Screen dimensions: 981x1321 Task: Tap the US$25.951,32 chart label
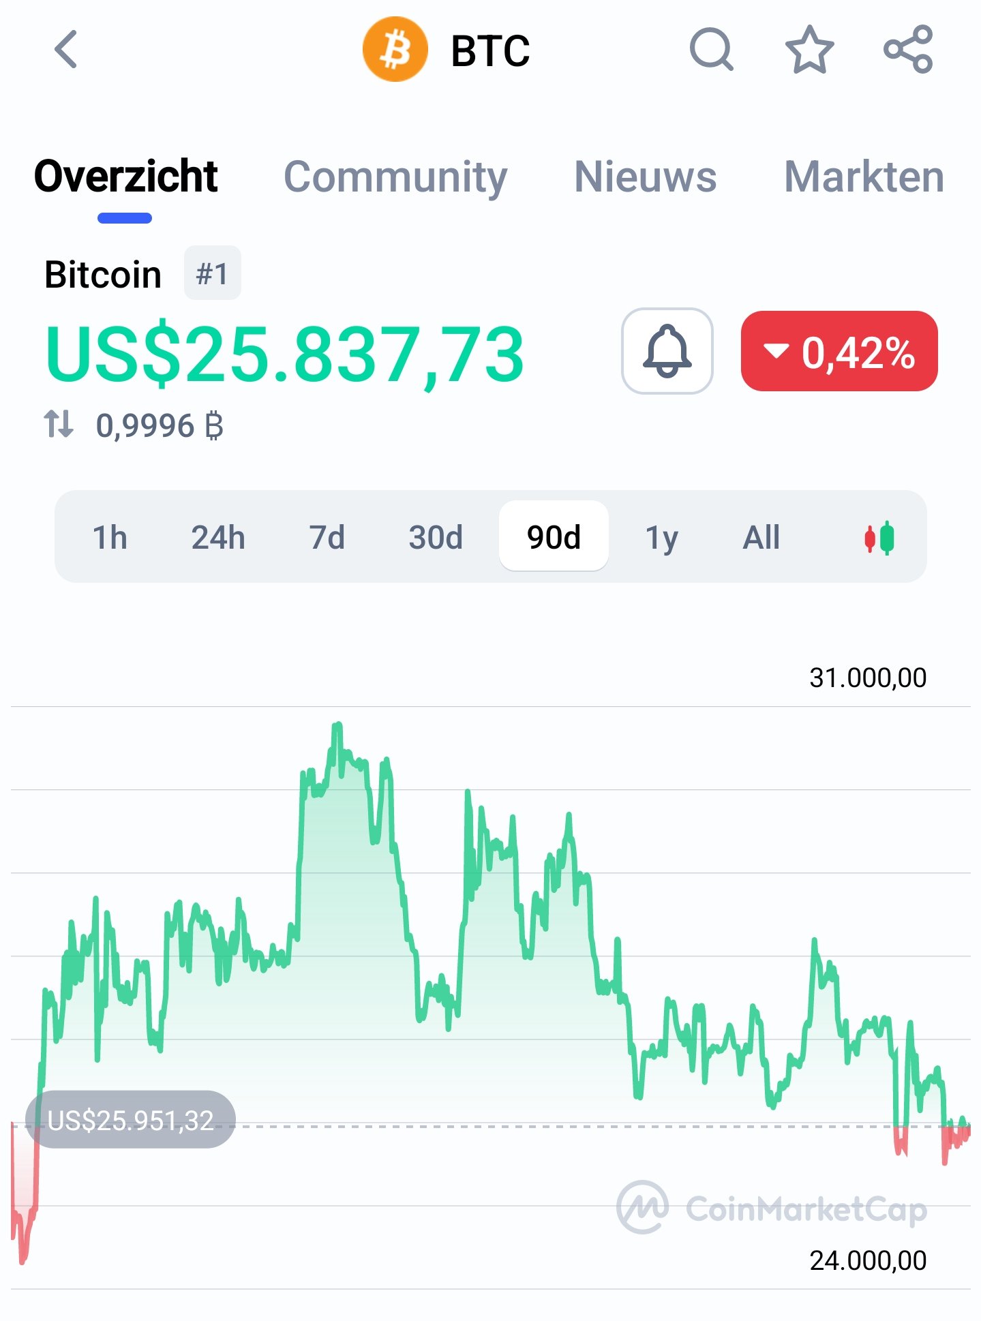click(x=130, y=1120)
